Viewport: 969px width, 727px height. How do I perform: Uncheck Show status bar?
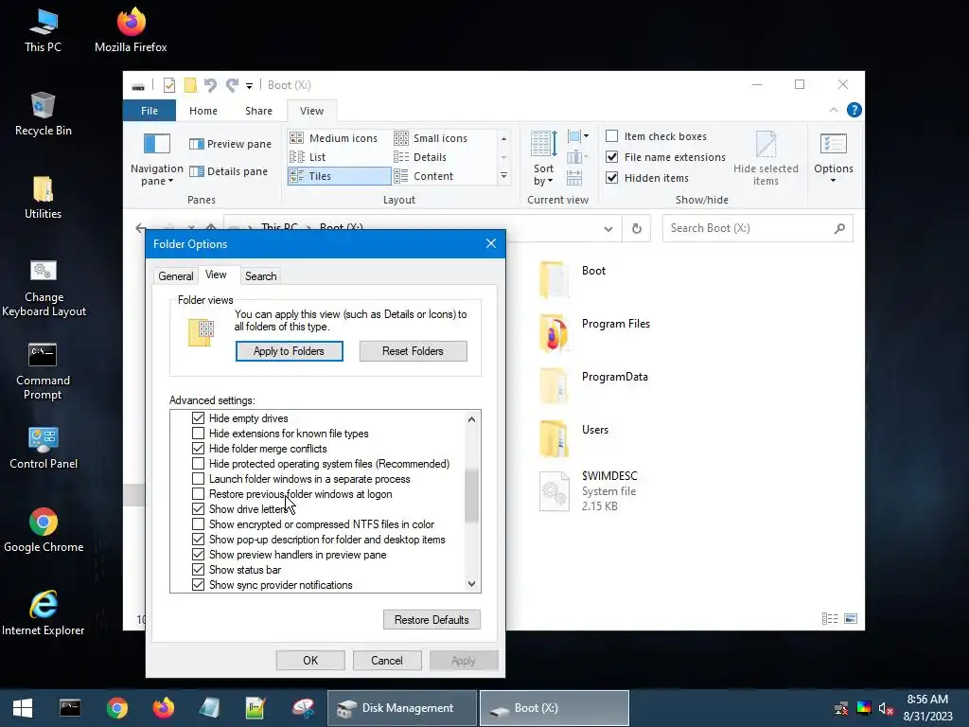point(198,570)
